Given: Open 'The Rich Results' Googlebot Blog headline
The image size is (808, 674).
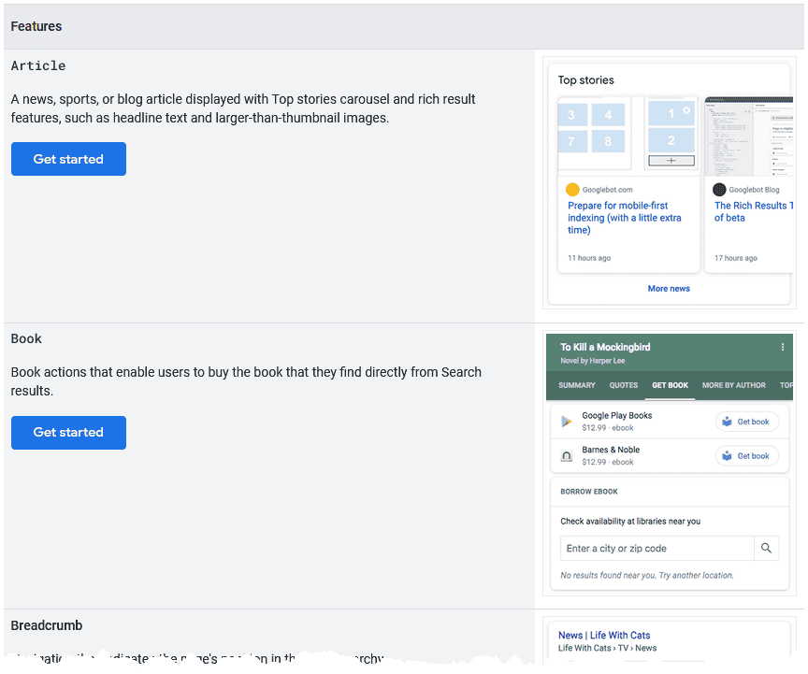Looking at the screenshot, I should pyautogui.click(x=754, y=211).
